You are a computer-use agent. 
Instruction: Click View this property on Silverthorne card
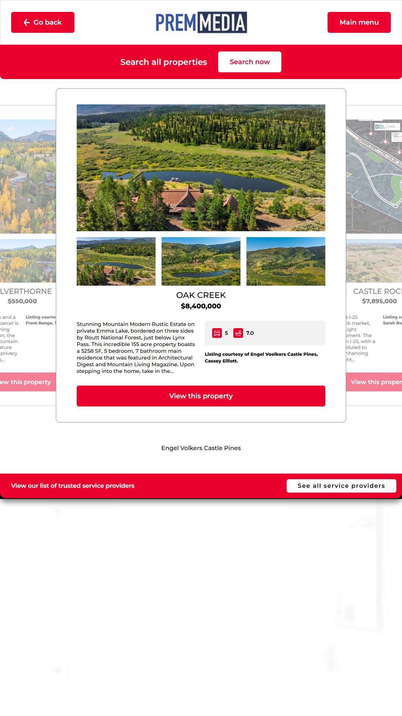tap(28, 382)
